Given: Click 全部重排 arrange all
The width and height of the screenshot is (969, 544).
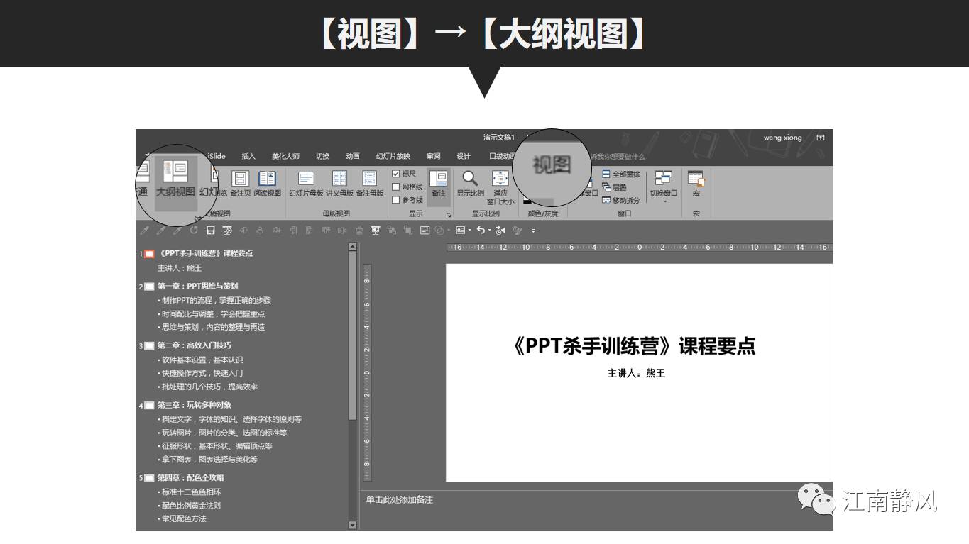Looking at the screenshot, I should 621,174.
